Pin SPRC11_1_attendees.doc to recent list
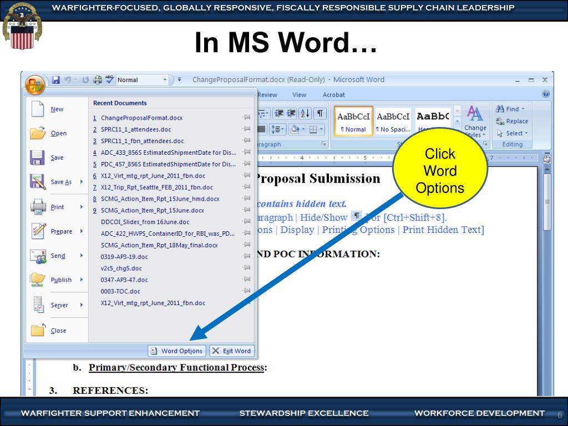 (x=247, y=129)
